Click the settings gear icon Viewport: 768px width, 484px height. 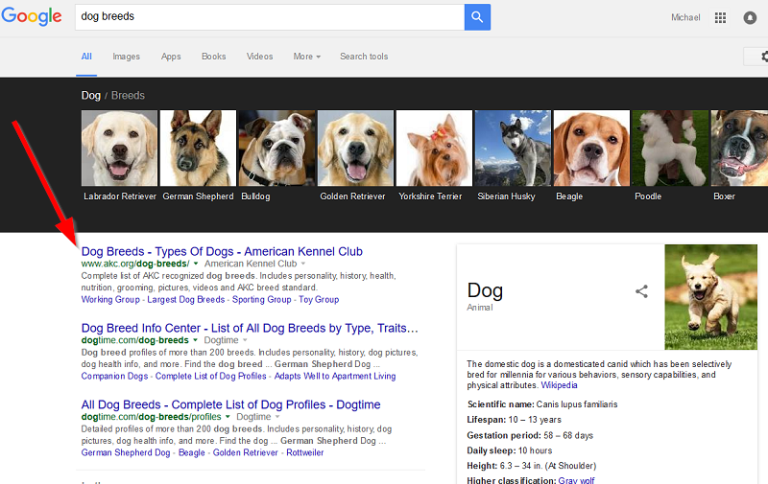click(764, 57)
